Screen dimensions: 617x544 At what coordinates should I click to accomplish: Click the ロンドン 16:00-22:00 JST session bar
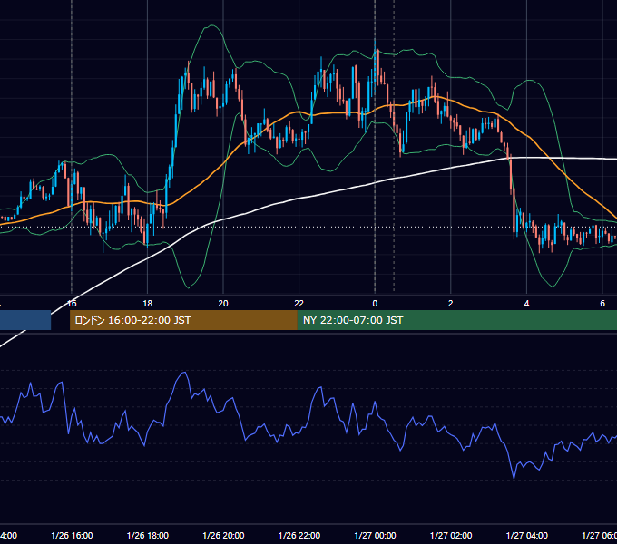[183, 320]
